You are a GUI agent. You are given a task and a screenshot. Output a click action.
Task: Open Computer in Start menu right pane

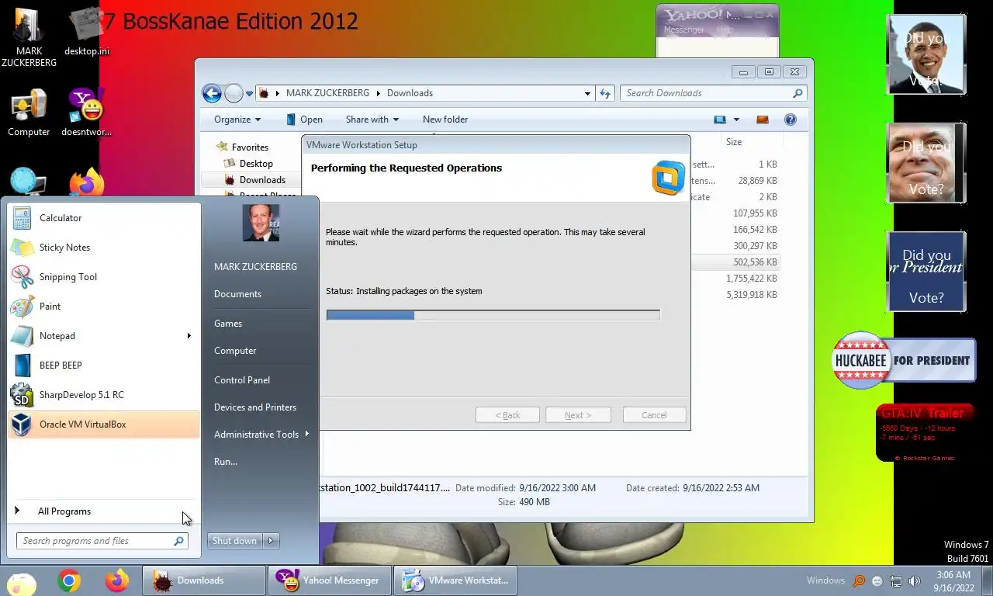pos(235,351)
